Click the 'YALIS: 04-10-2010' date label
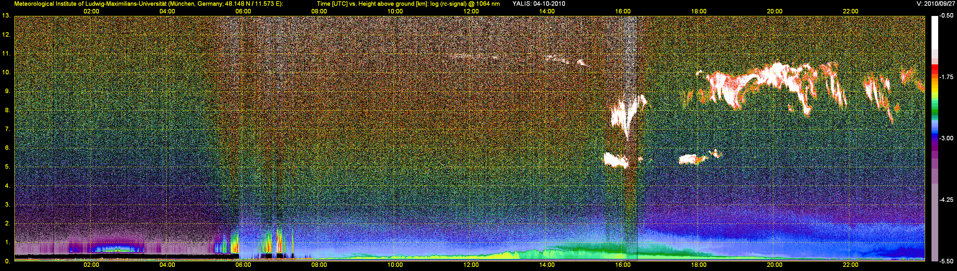The height and width of the screenshot is (271, 957). (539, 4)
